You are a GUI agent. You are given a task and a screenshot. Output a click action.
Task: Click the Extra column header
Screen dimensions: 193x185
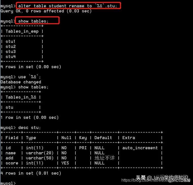(x=129, y=138)
